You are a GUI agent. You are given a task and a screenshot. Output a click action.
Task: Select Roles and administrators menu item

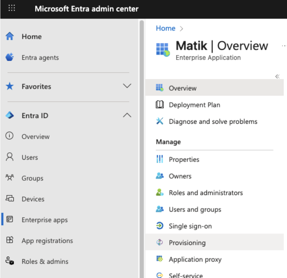pos(206,193)
